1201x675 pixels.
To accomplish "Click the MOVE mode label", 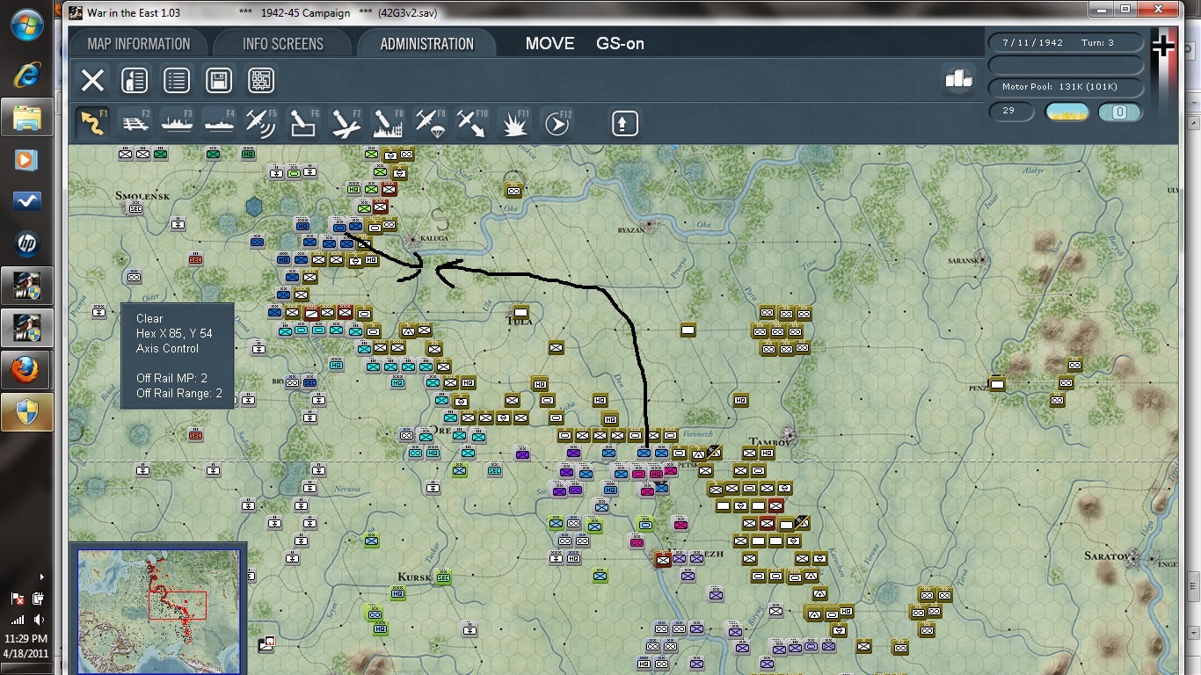I will (x=550, y=44).
